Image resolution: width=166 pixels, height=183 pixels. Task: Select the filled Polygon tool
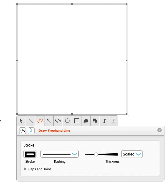86,121
